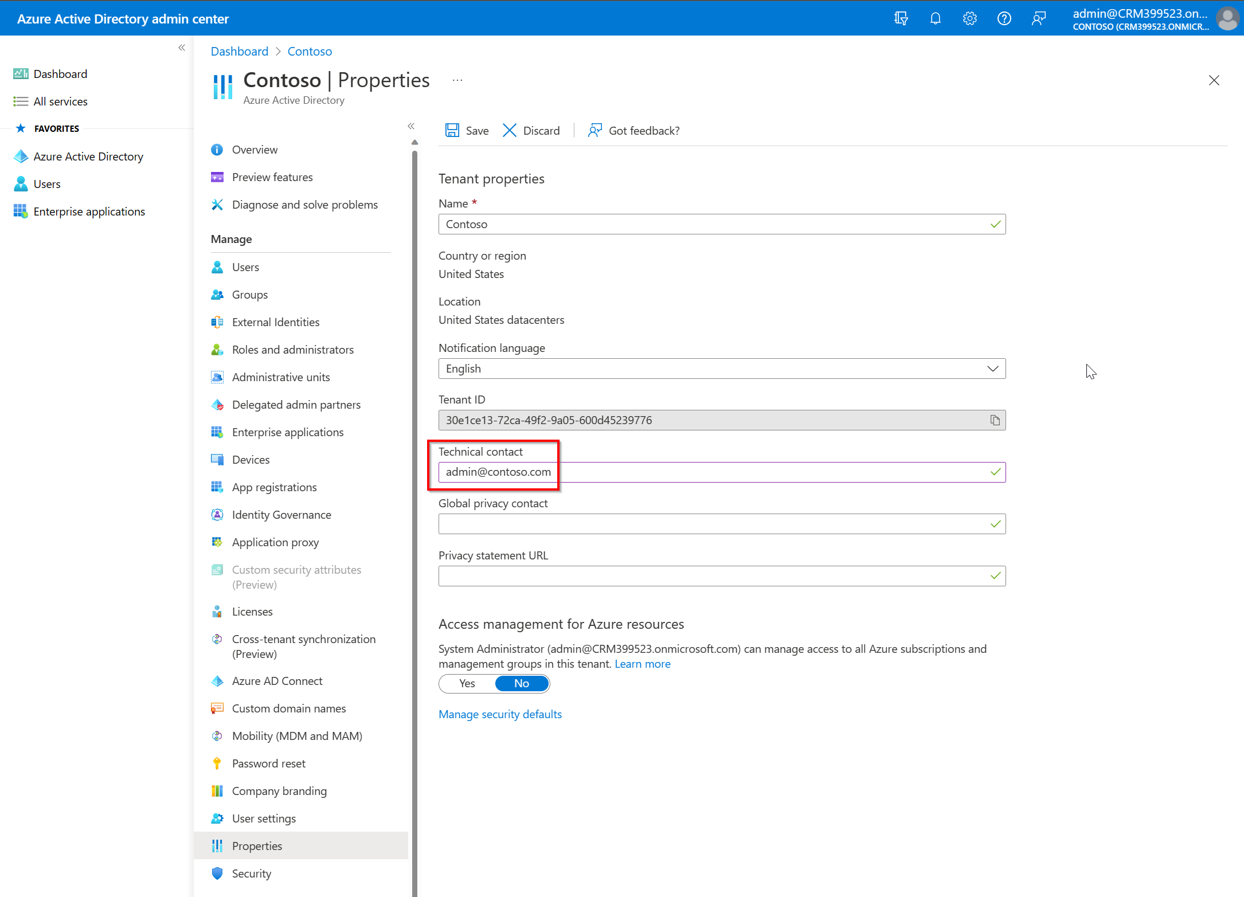This screenshot has height=897, width=1244.
Task: Open the Learn more link
Action: (x=643, y=664)
